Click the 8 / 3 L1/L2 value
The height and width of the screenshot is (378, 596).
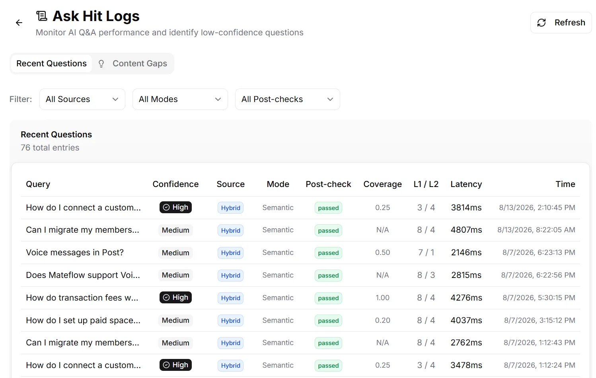point(426,275)
